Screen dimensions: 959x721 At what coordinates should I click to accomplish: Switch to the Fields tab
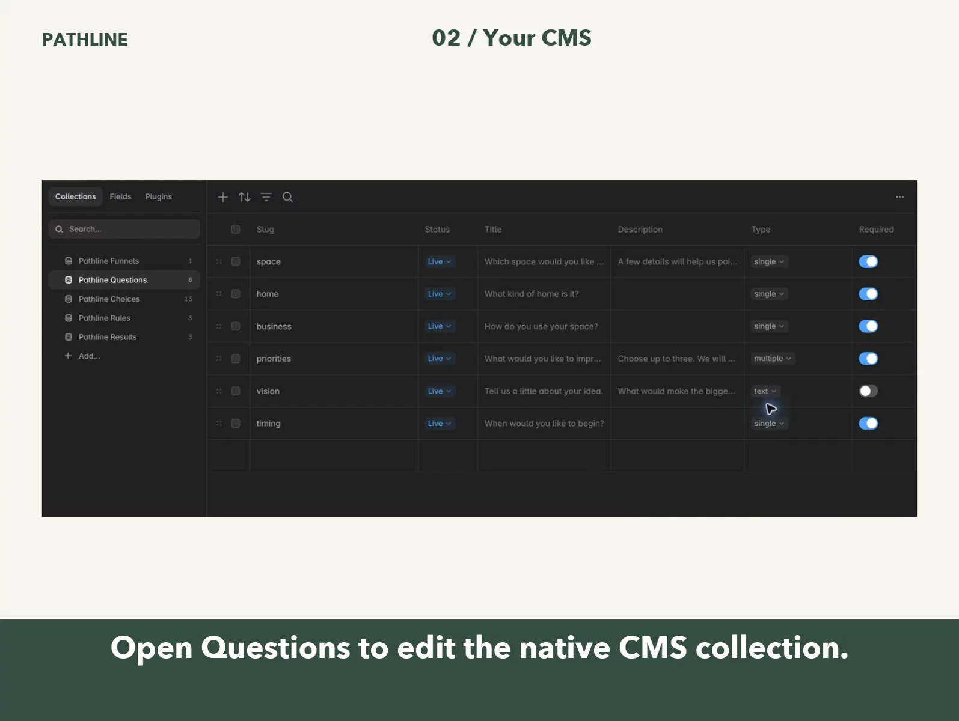pos(120,196)
